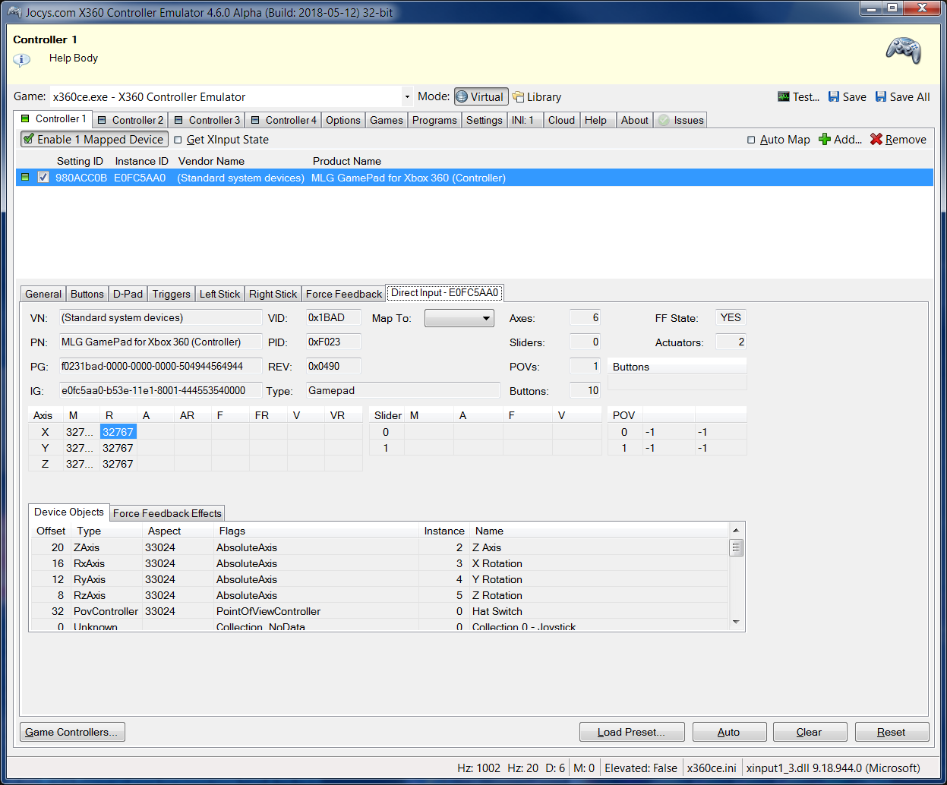The height and width of the screenshot is (785, 947).
Task: Switch to Controller 2 tab
Action: click(130, 120)
